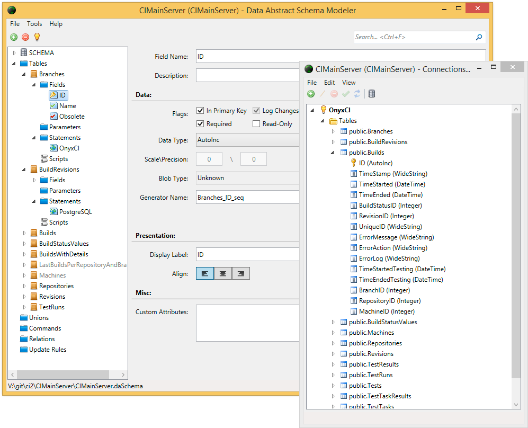Click the Display Label input field
The height and width of the screenshot is (428, 528).
tap(247, 255)
